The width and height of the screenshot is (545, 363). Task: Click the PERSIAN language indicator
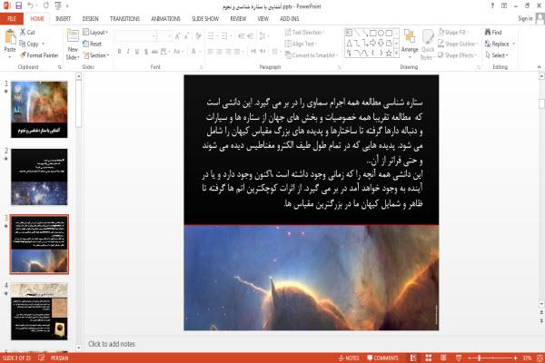[x=59, y=358]
